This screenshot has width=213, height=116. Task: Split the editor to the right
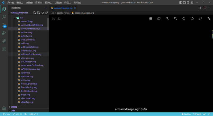[205, 8]
